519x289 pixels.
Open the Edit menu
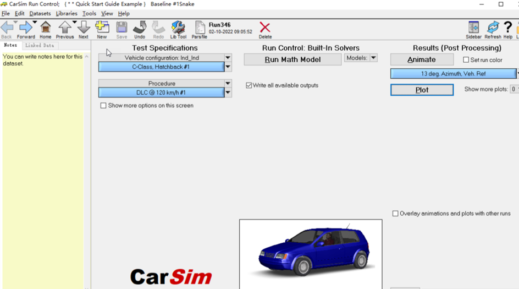coord(20,14)
